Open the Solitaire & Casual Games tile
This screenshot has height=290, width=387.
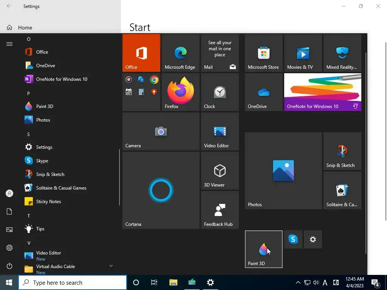tap(342, 190)
